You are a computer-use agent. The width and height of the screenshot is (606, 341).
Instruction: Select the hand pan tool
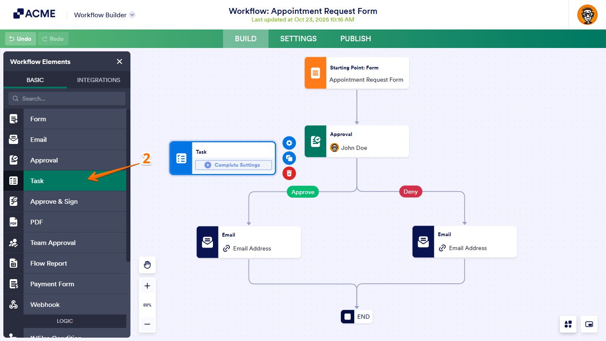pos(147,265)
